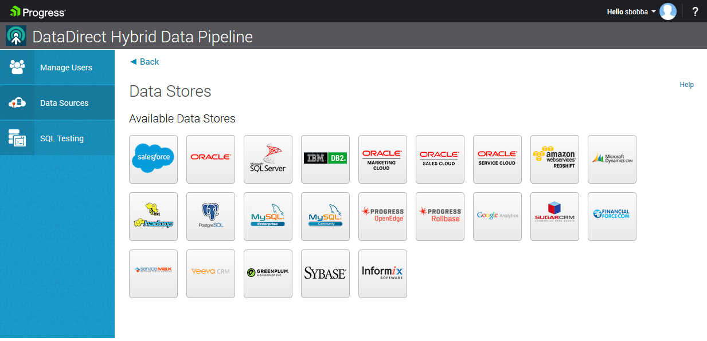This screenshot has height=341, width=707.
Task: Select the Sybase data store
Action: click(325, 273)
